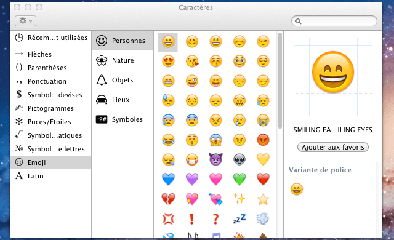Select the loudly crying face emoji
The height and width of the screenshot is (240, 394).
pos(263,120)
